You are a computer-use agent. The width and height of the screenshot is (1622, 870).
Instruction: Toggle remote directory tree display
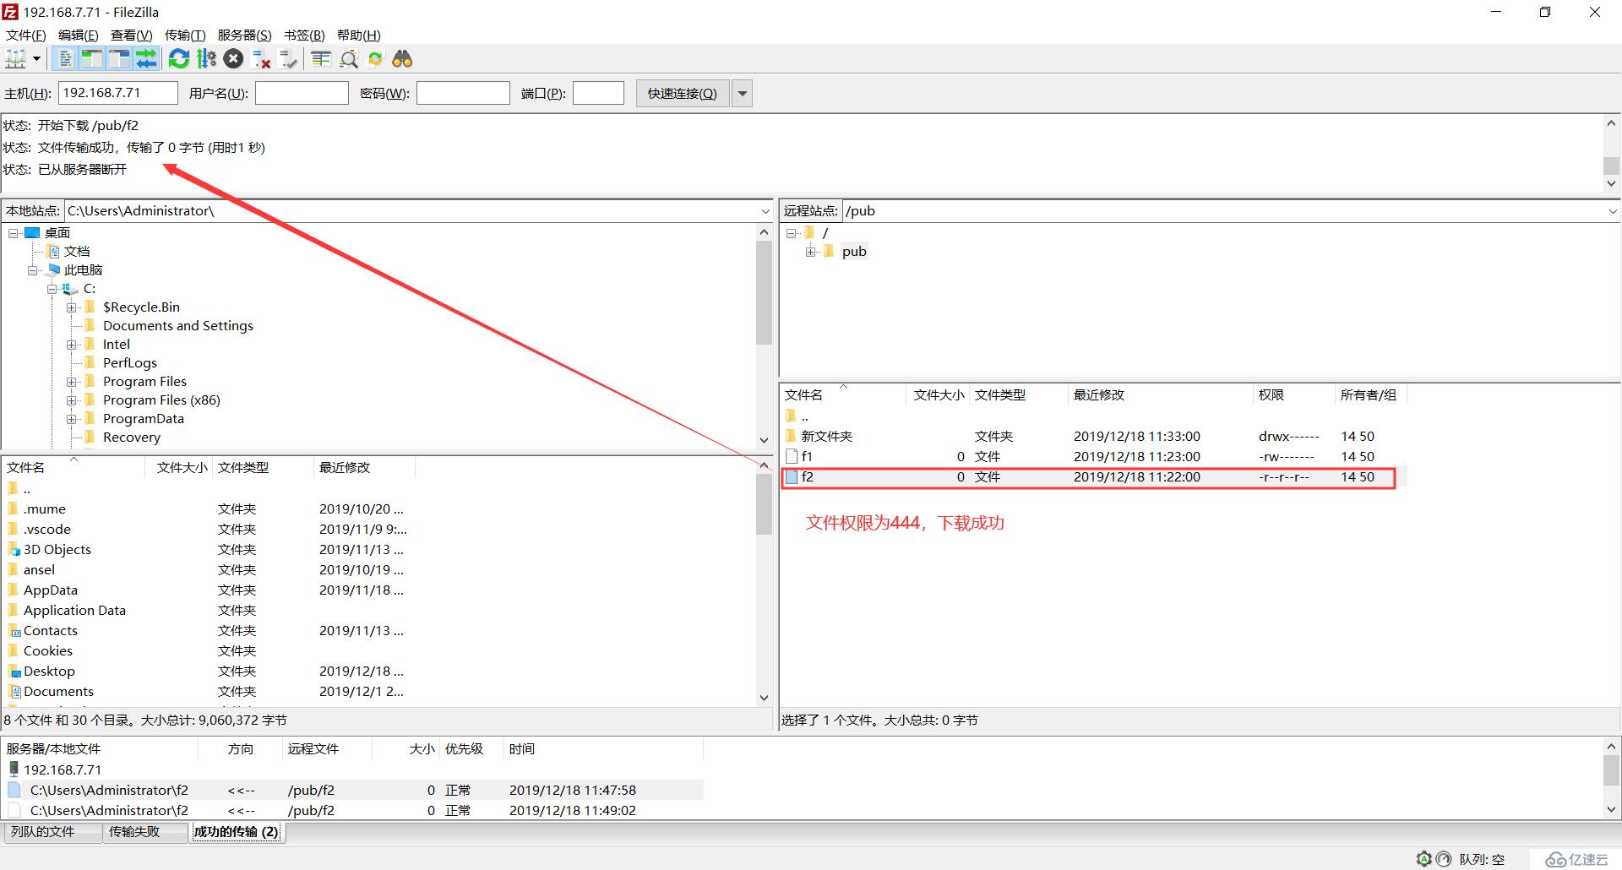pos(119,59)
